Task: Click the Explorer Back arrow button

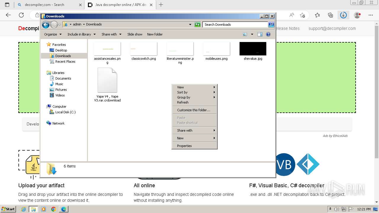Action: [x=46, y=25]
